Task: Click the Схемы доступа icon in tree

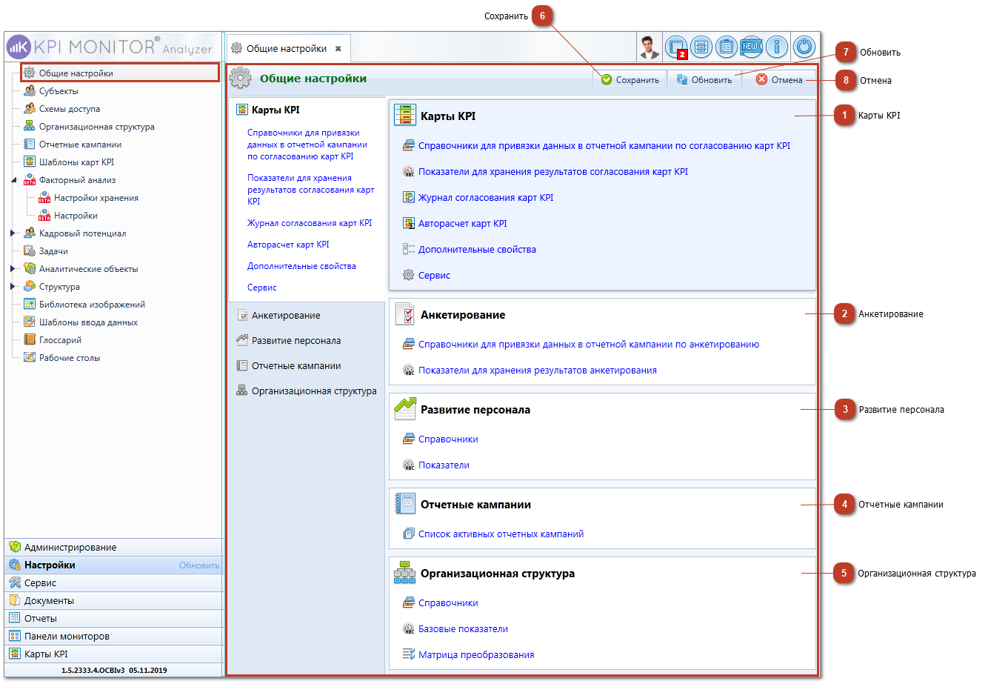Action: pos(30,109)
